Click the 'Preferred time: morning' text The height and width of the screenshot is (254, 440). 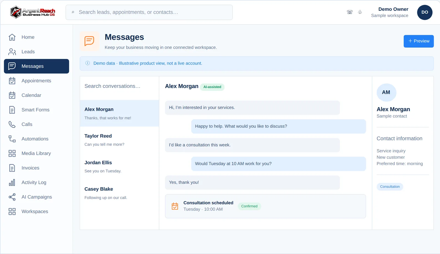[400, 164]
